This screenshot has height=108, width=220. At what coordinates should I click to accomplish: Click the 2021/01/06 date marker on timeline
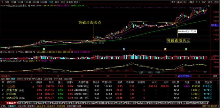click(185, 76)
